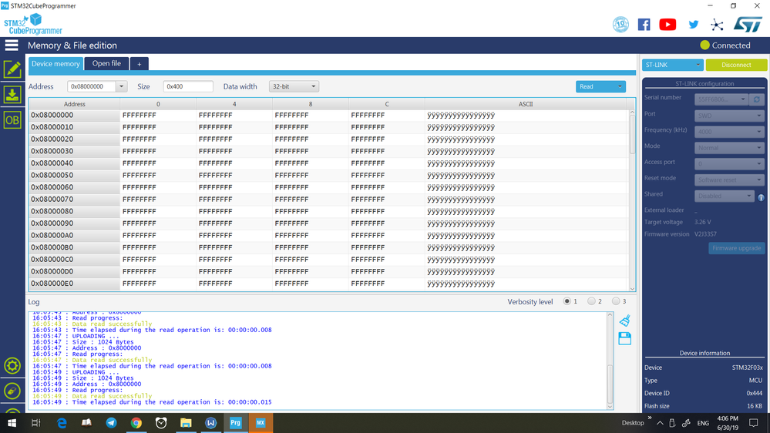Show hidden system tray icons
770x433 pixels.
(x=660, y=423)
